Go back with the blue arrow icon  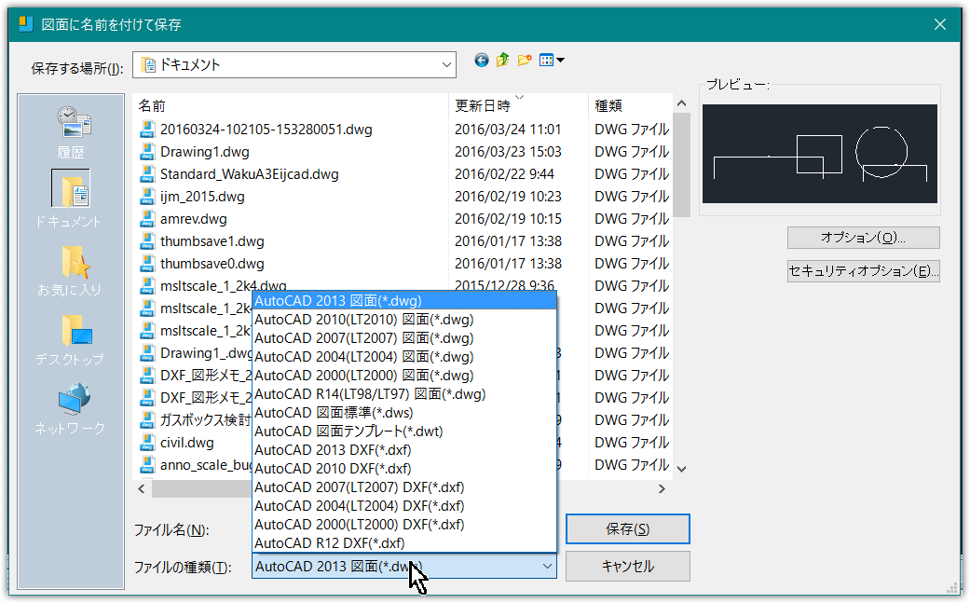[x=482, y=60]
